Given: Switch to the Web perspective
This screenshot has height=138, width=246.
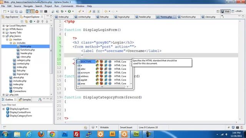Looking at the screenshot, I should point(225,11).
